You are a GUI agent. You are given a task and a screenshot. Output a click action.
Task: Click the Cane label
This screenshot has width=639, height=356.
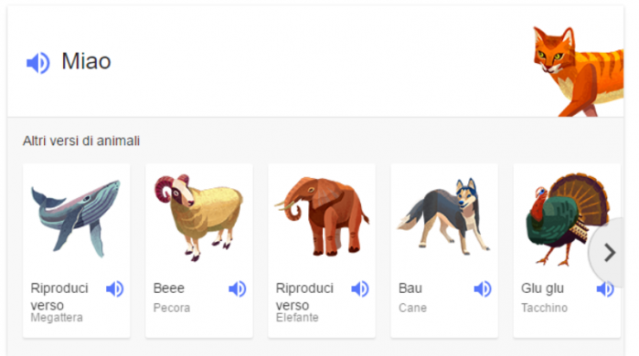point(412,308)
